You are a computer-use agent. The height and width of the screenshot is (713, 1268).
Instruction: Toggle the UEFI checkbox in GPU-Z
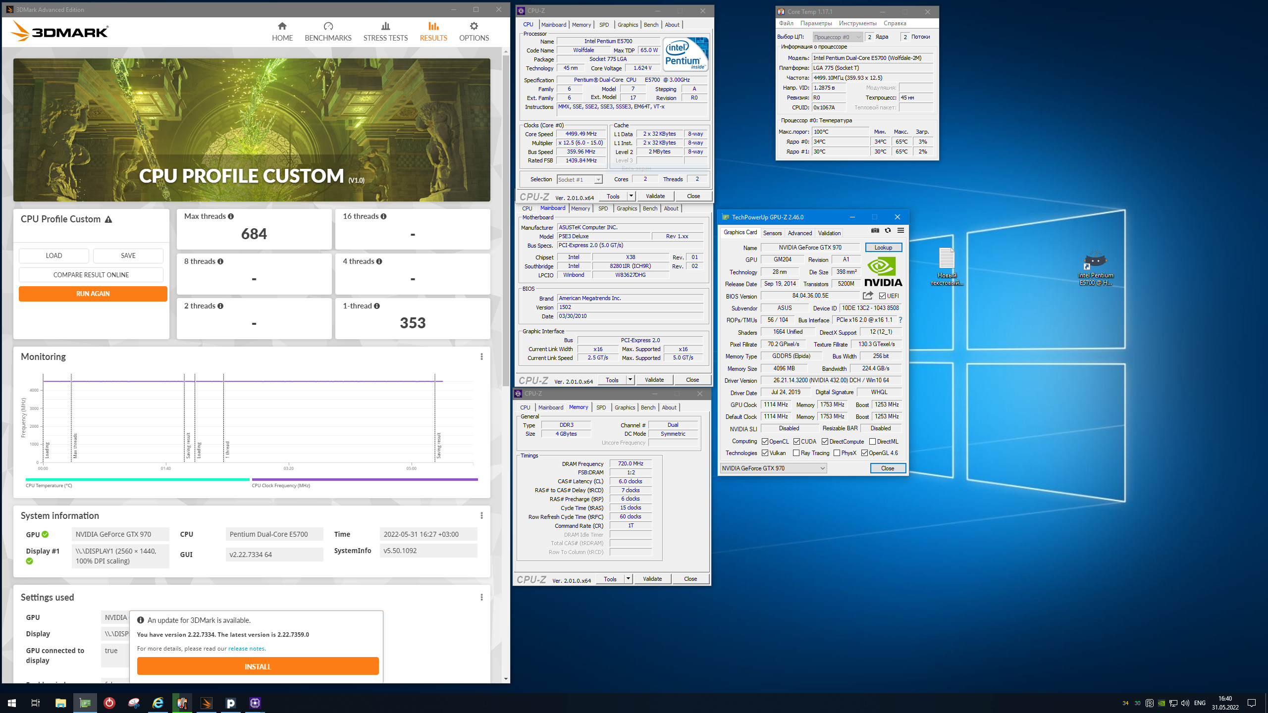point(882,296)
